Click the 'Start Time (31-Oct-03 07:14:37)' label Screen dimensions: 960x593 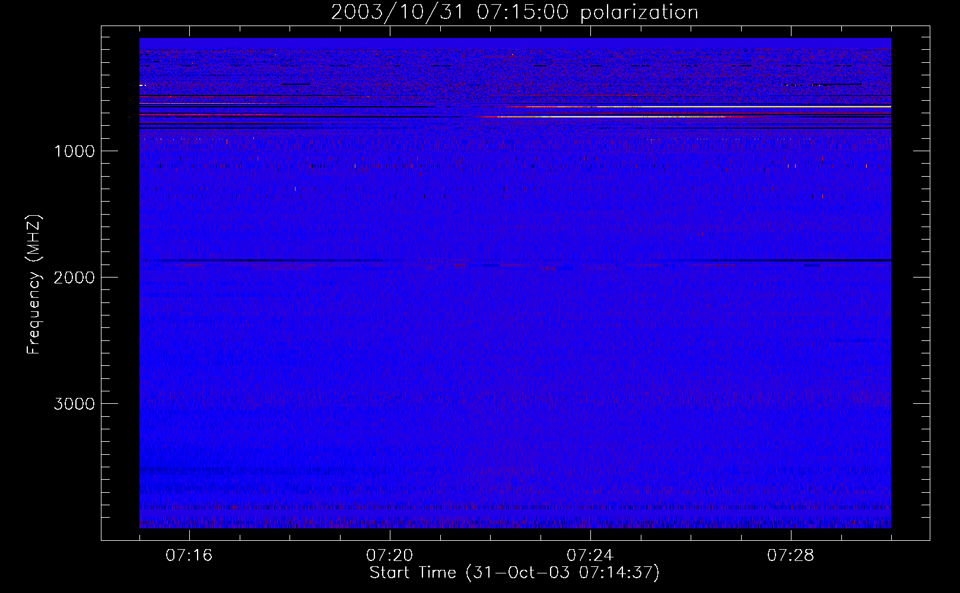pos(514,573)
